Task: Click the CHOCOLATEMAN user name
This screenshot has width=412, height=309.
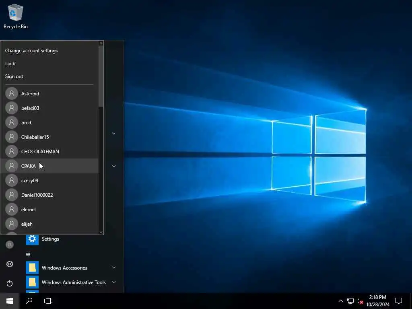Action: point(40,151)
